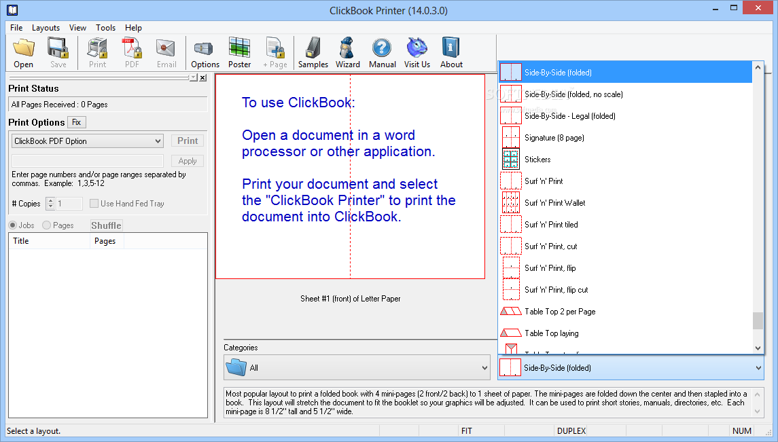Select the Surf 'n' Print Wallet layout
778x442 pixels.
(x=625, y=202)
